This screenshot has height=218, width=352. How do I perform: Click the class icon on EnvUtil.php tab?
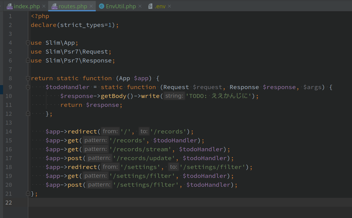(102, 6)
